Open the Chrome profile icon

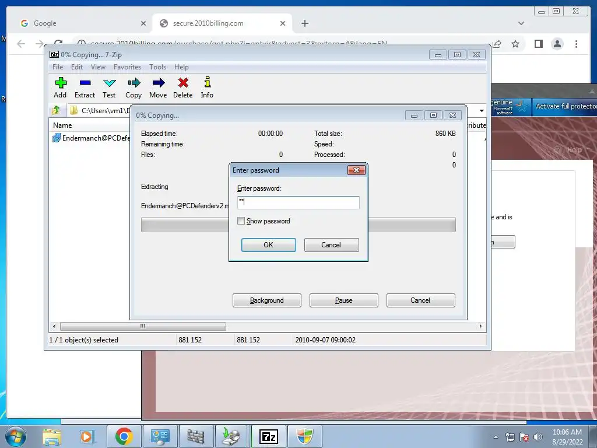[x=557, y=44]
